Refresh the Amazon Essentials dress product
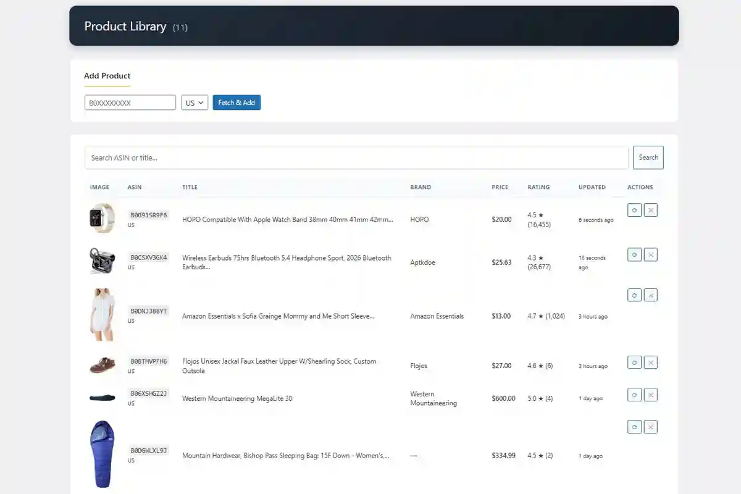 coord(634,295)
